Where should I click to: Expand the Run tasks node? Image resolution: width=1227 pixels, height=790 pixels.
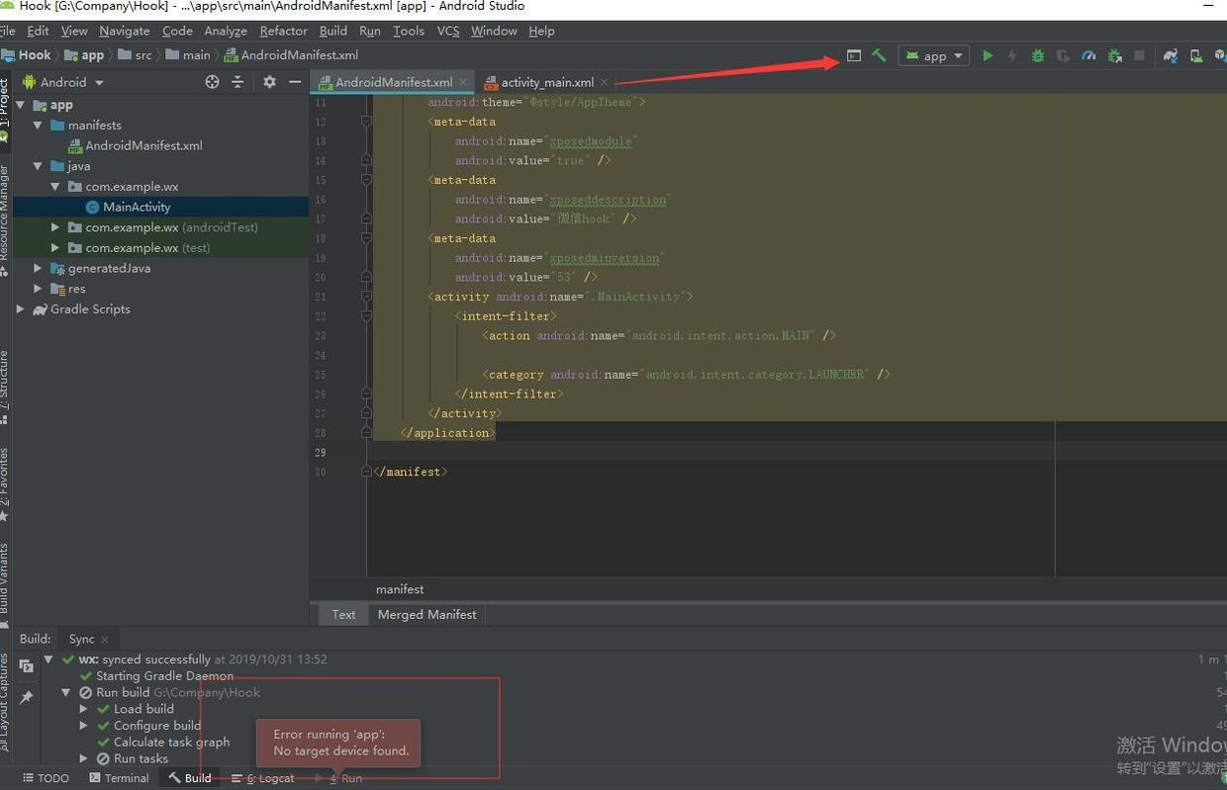[84, 759]
